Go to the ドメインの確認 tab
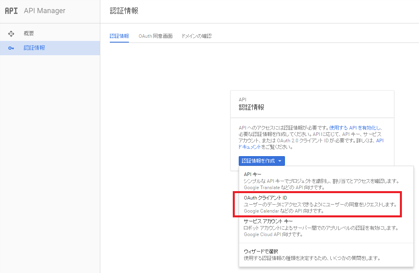This screenshot has height=273, width=419. coord(197,36)
